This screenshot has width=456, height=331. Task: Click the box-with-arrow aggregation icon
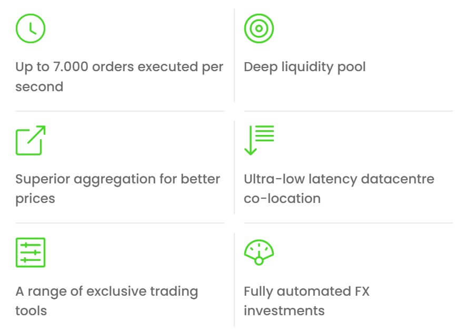pos(31,140)
